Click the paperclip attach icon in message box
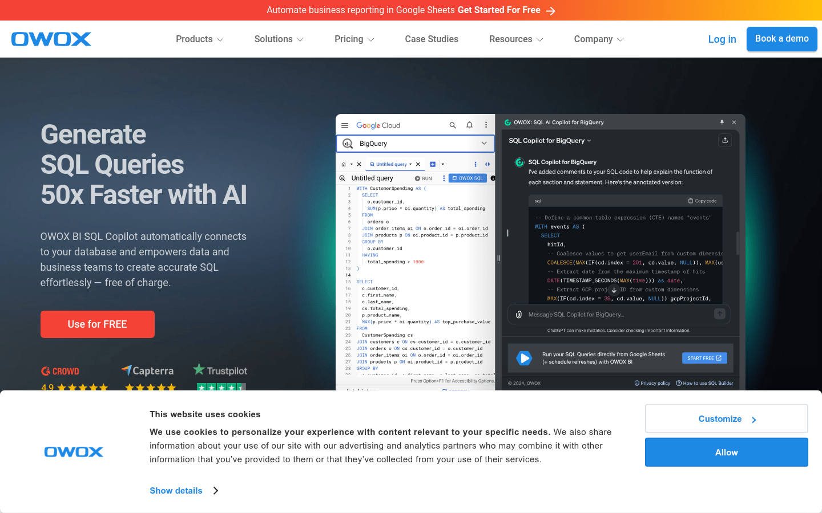The image size is (822, 513). click(519, 315)
